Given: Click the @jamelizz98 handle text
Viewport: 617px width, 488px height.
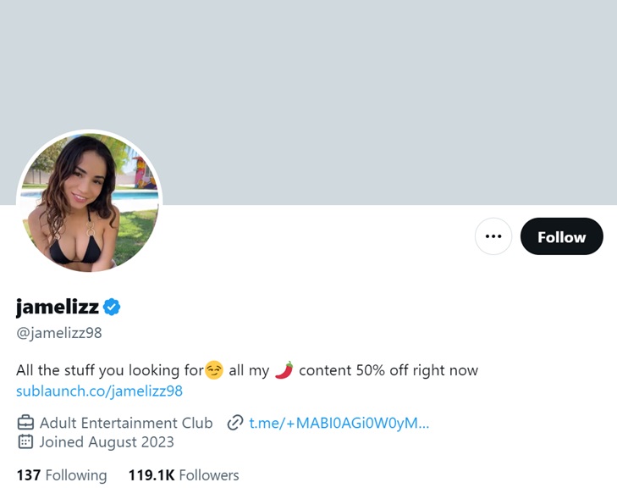Looking at the screenshot, I should (x=59, y=333).
